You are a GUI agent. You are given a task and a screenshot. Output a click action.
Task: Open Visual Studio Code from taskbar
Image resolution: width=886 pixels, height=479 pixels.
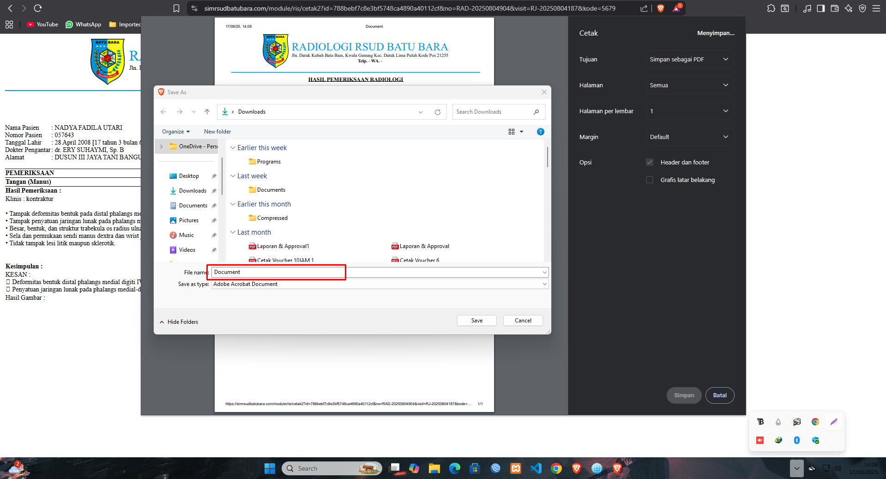click(536, 468)
